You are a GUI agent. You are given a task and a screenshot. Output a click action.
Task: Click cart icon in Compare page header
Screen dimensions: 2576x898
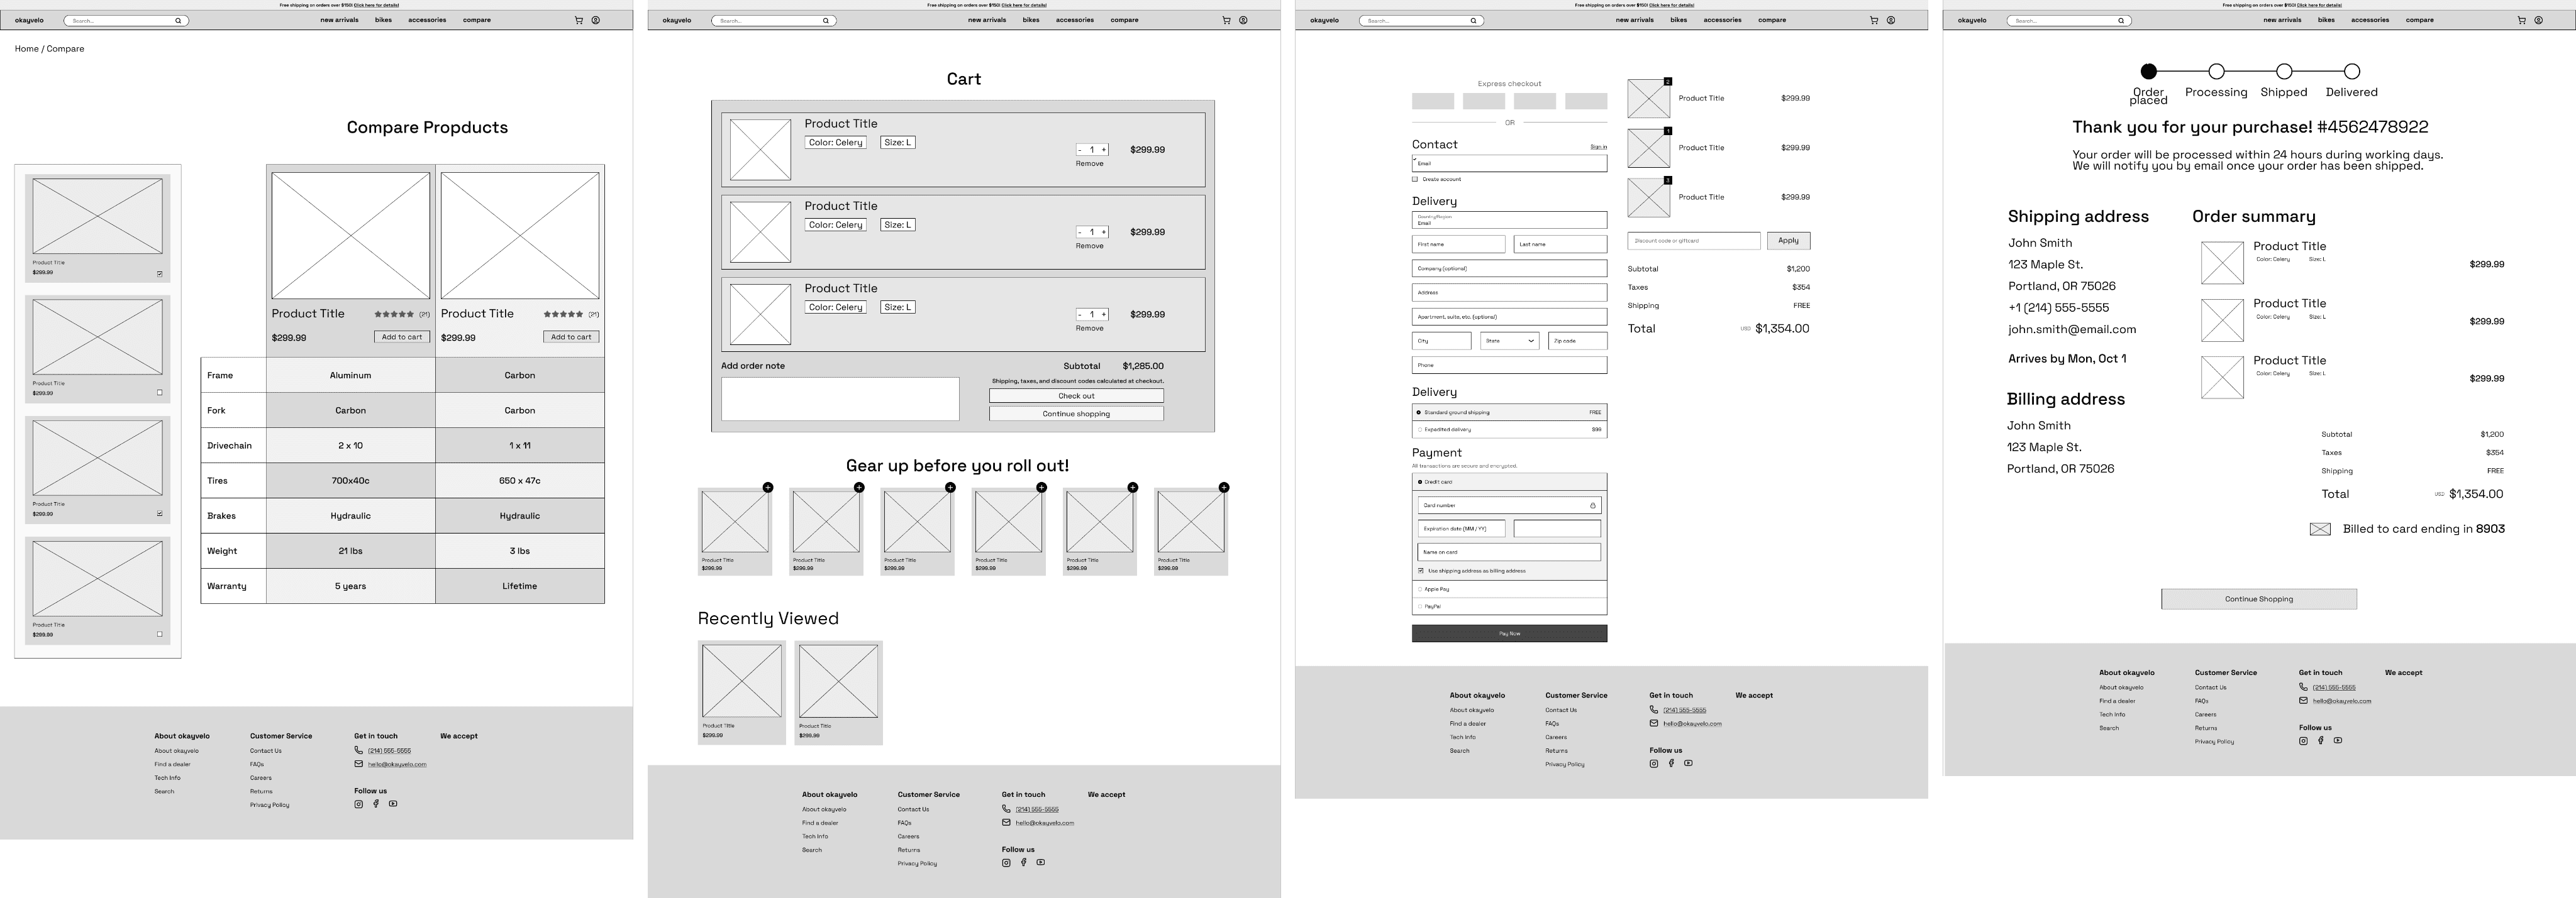point(578,20)
